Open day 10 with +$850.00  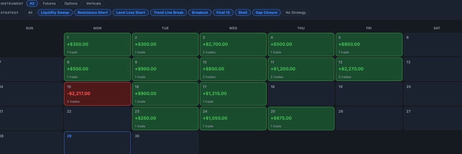pos(233,69)
